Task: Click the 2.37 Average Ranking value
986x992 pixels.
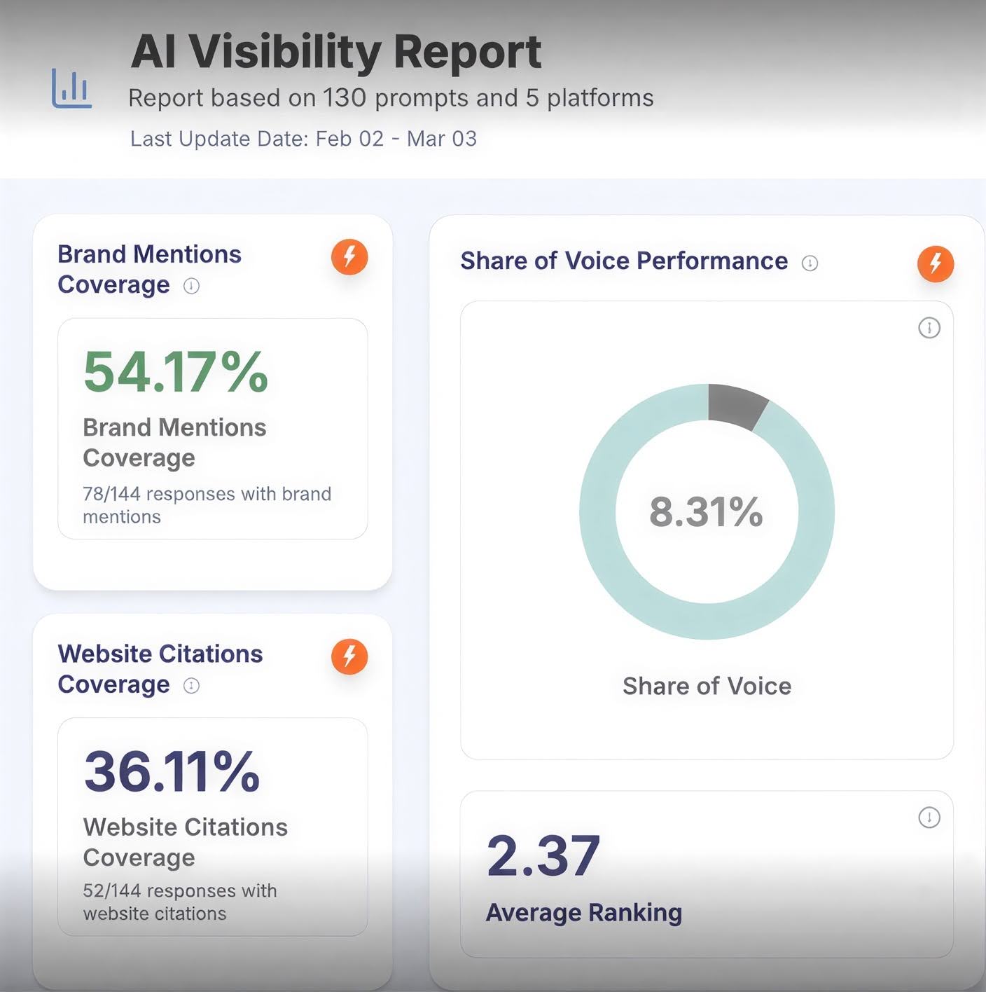Action: (542, 854)
